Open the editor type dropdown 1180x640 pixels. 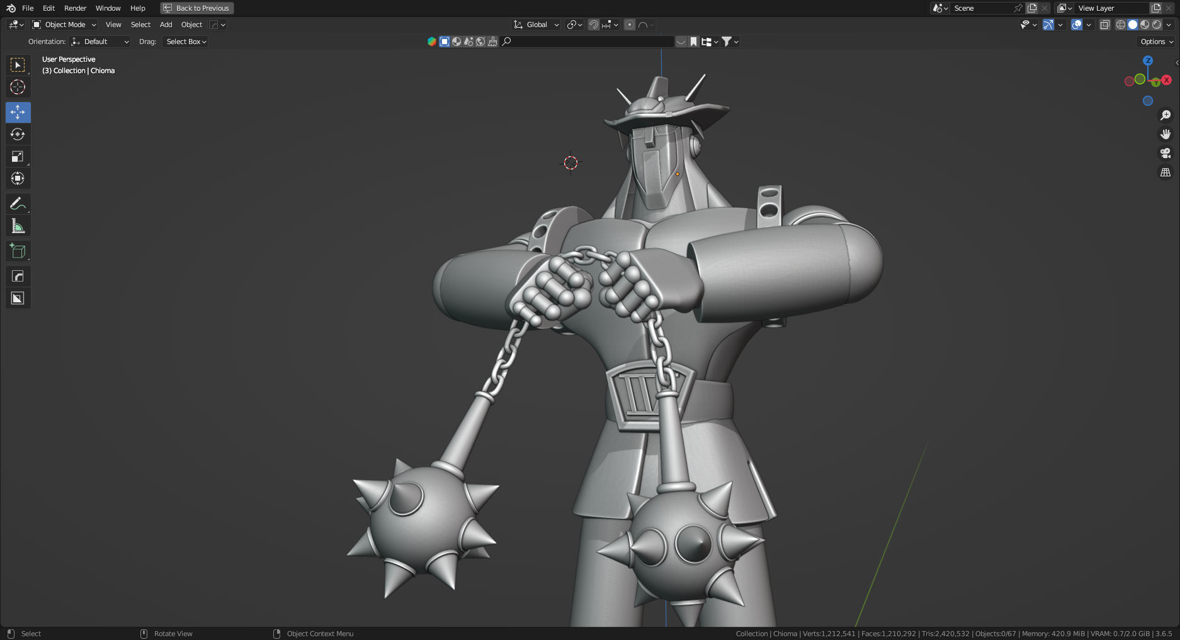coord(16,25)
